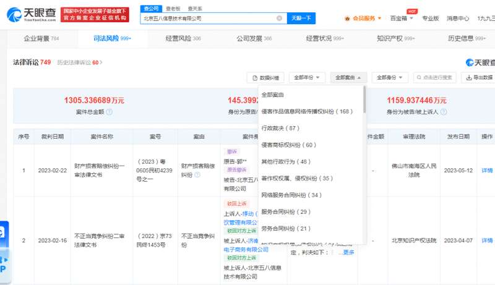495x285 pixels.
Task: Click the download icon on 导出数据
Action: click(x=469, y=77)
